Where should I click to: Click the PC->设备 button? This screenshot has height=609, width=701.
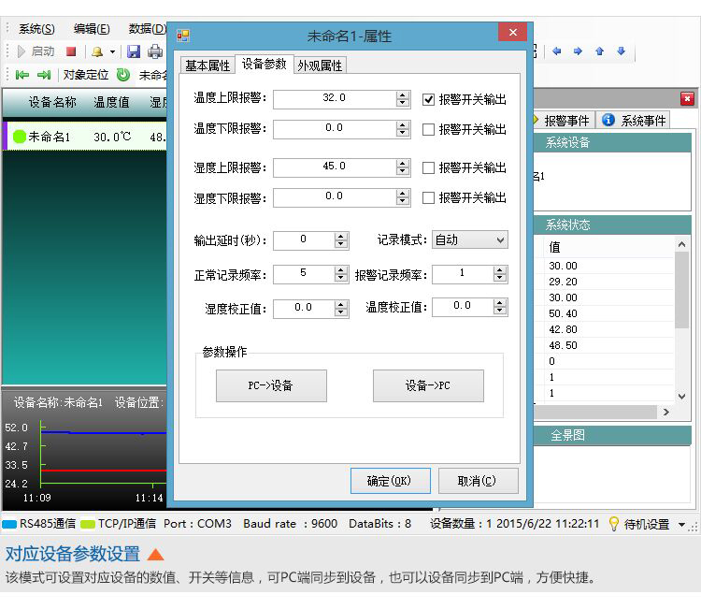[x=271, y=385]
